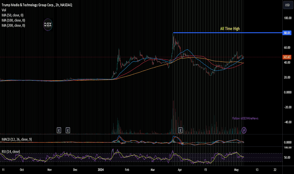Click the 2024 label on time axis
294x174 pixels.
coord(101,170)
